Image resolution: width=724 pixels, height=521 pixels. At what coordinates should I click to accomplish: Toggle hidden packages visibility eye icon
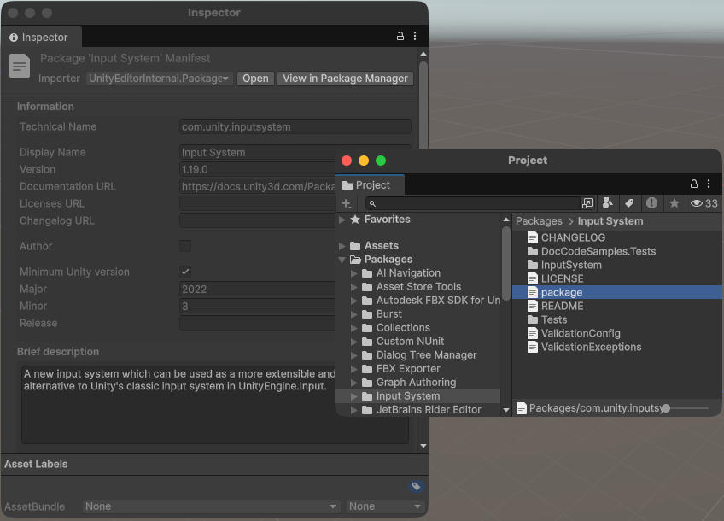(704, 203)
